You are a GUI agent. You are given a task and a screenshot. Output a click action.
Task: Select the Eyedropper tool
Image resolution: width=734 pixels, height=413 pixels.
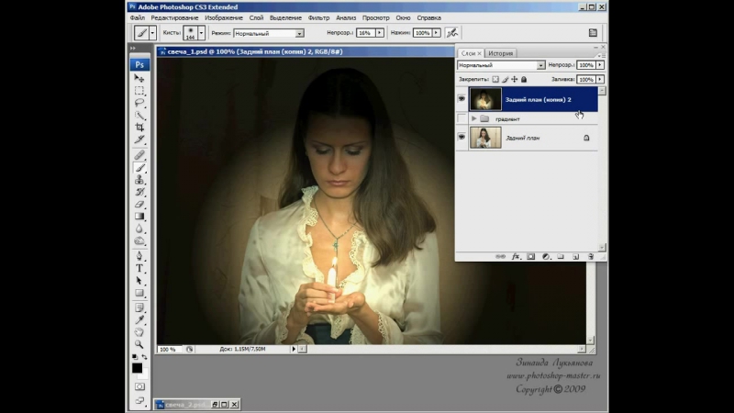tap(139, 319)
